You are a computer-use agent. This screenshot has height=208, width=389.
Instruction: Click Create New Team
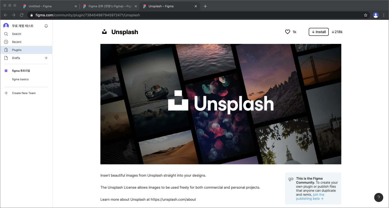[x=24, y=93]
